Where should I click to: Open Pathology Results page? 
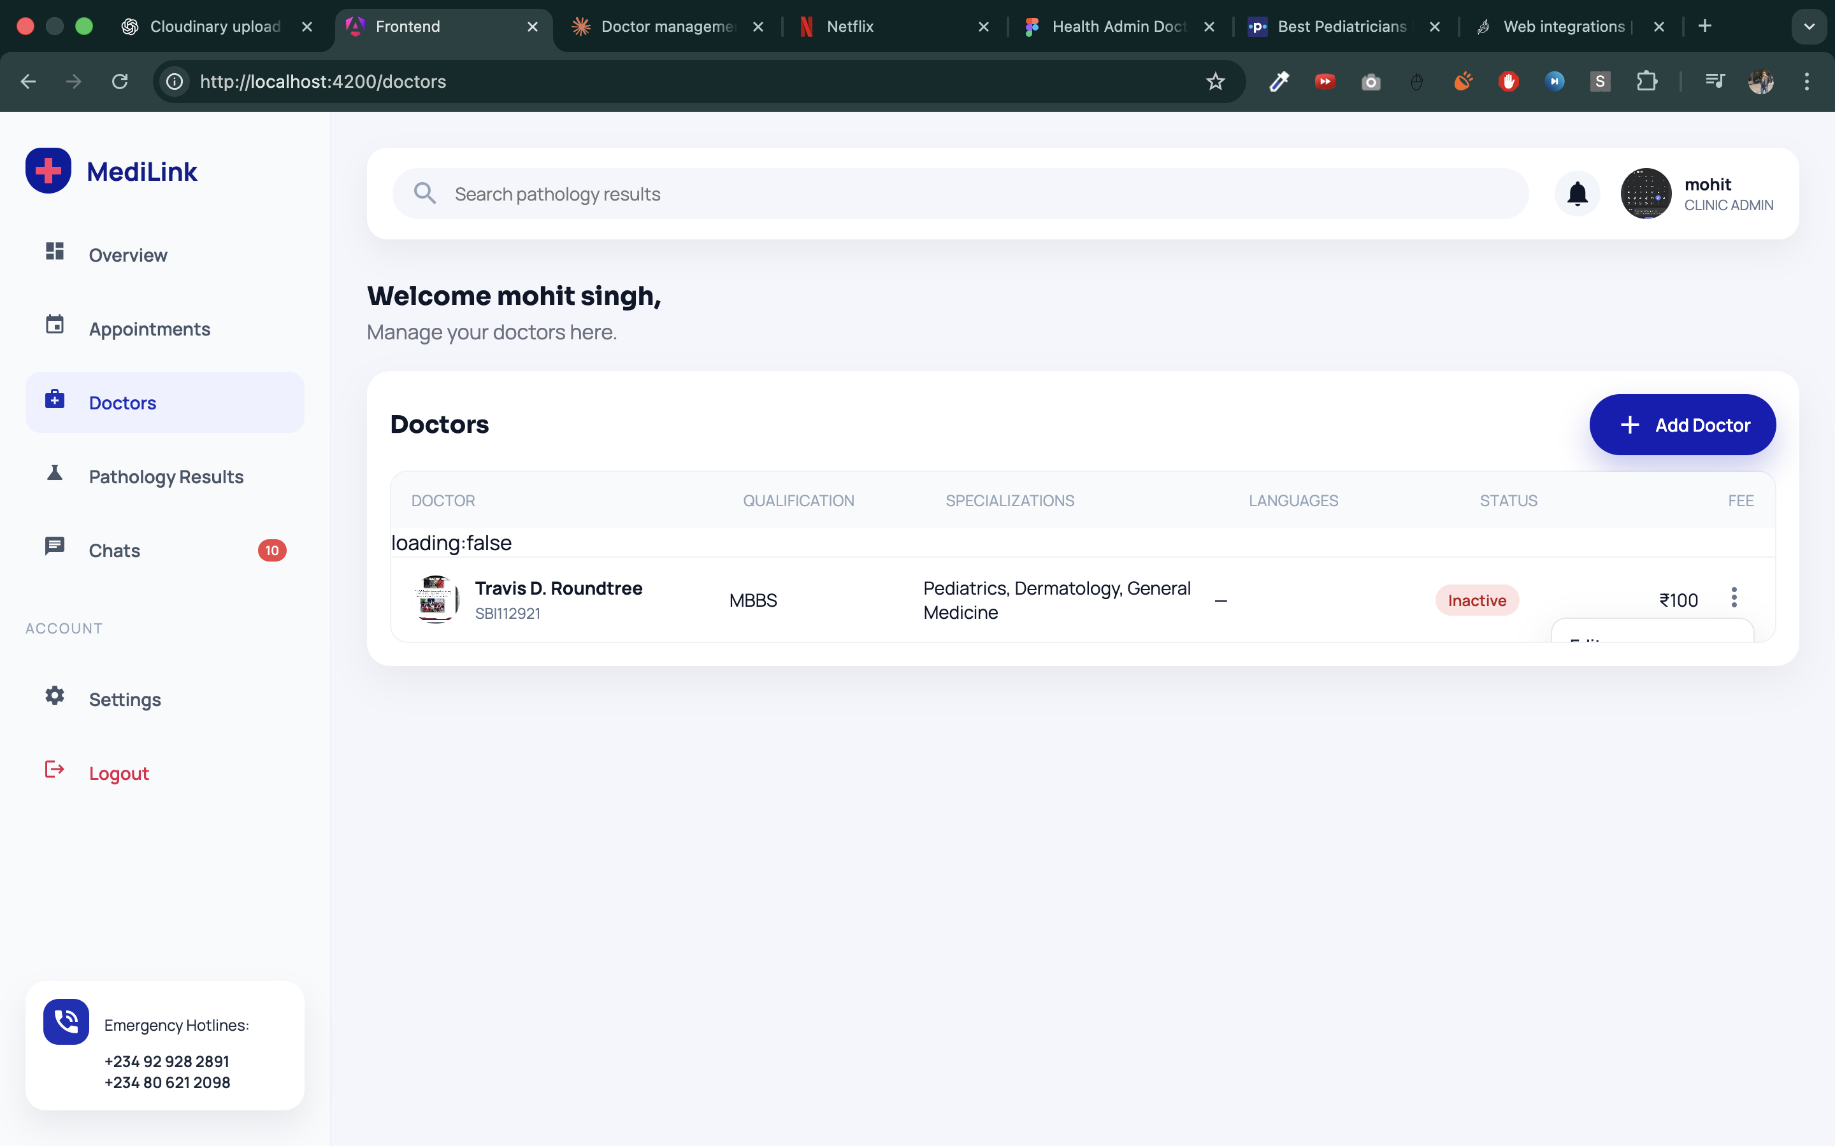pos(166,477)
